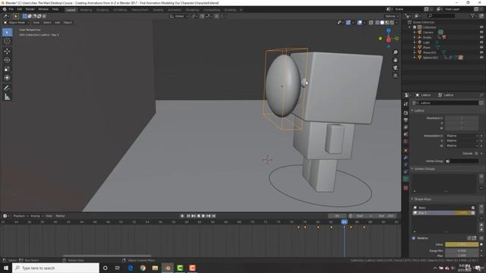Viewport: 486px width, 273px height.
Task: Adjust the shape key Value slider
Action: [462, 244]
